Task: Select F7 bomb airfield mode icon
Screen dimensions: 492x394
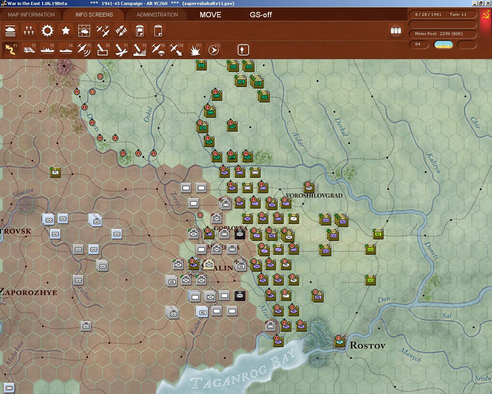Action: 121,50
